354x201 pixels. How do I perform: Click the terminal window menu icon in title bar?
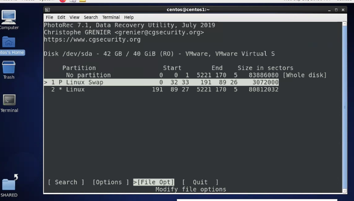pos(48,9)
